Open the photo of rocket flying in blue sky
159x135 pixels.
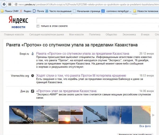[x=120, y=115]
